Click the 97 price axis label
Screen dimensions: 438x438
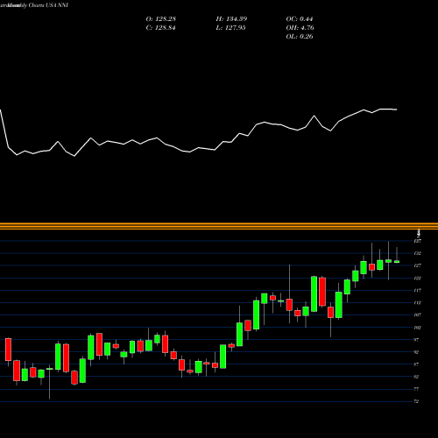pos(416,340)
